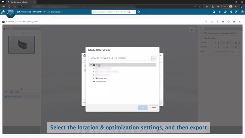Open the search options chevron

[133, 12]
